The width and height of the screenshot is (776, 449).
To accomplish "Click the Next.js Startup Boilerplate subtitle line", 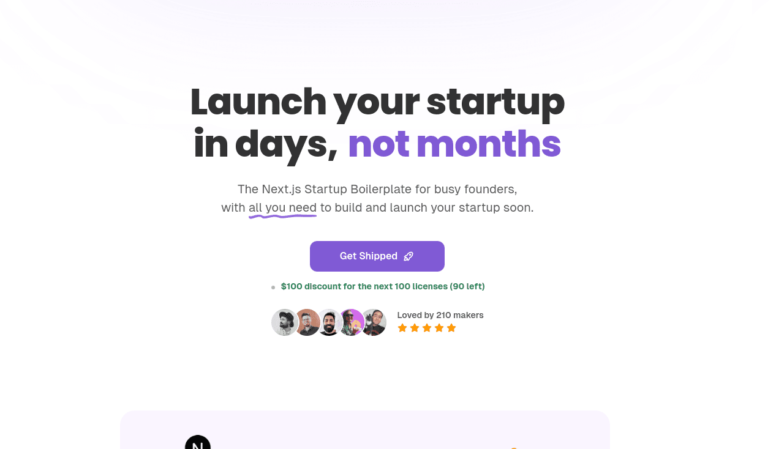I will pyautogui.click(x=377, y=190).
